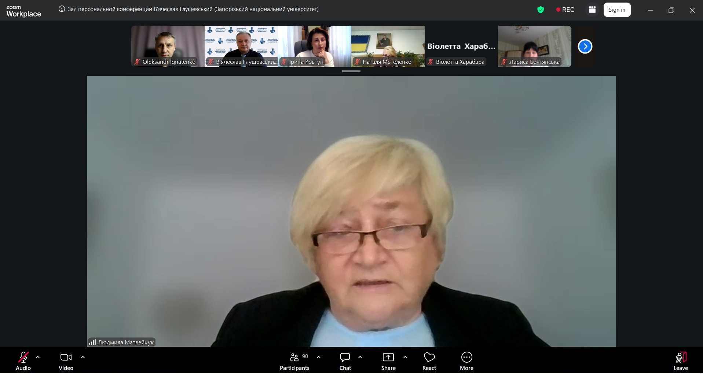The width and height of the screenshot is (703, 374).
Task: Click the Share screen icon
Action: (388, 357)
